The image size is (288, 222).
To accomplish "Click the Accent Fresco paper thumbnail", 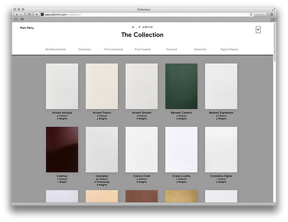I will pos(102,86).
